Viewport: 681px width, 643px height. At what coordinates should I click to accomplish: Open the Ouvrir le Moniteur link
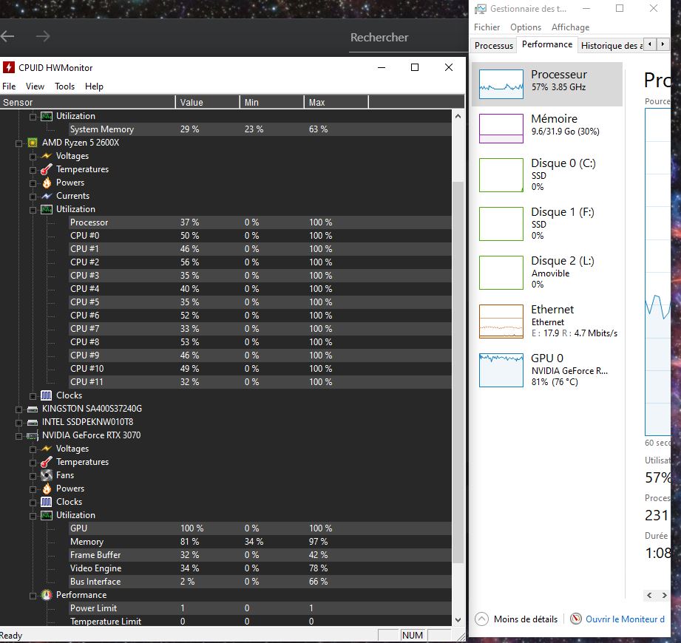[625, 619]
